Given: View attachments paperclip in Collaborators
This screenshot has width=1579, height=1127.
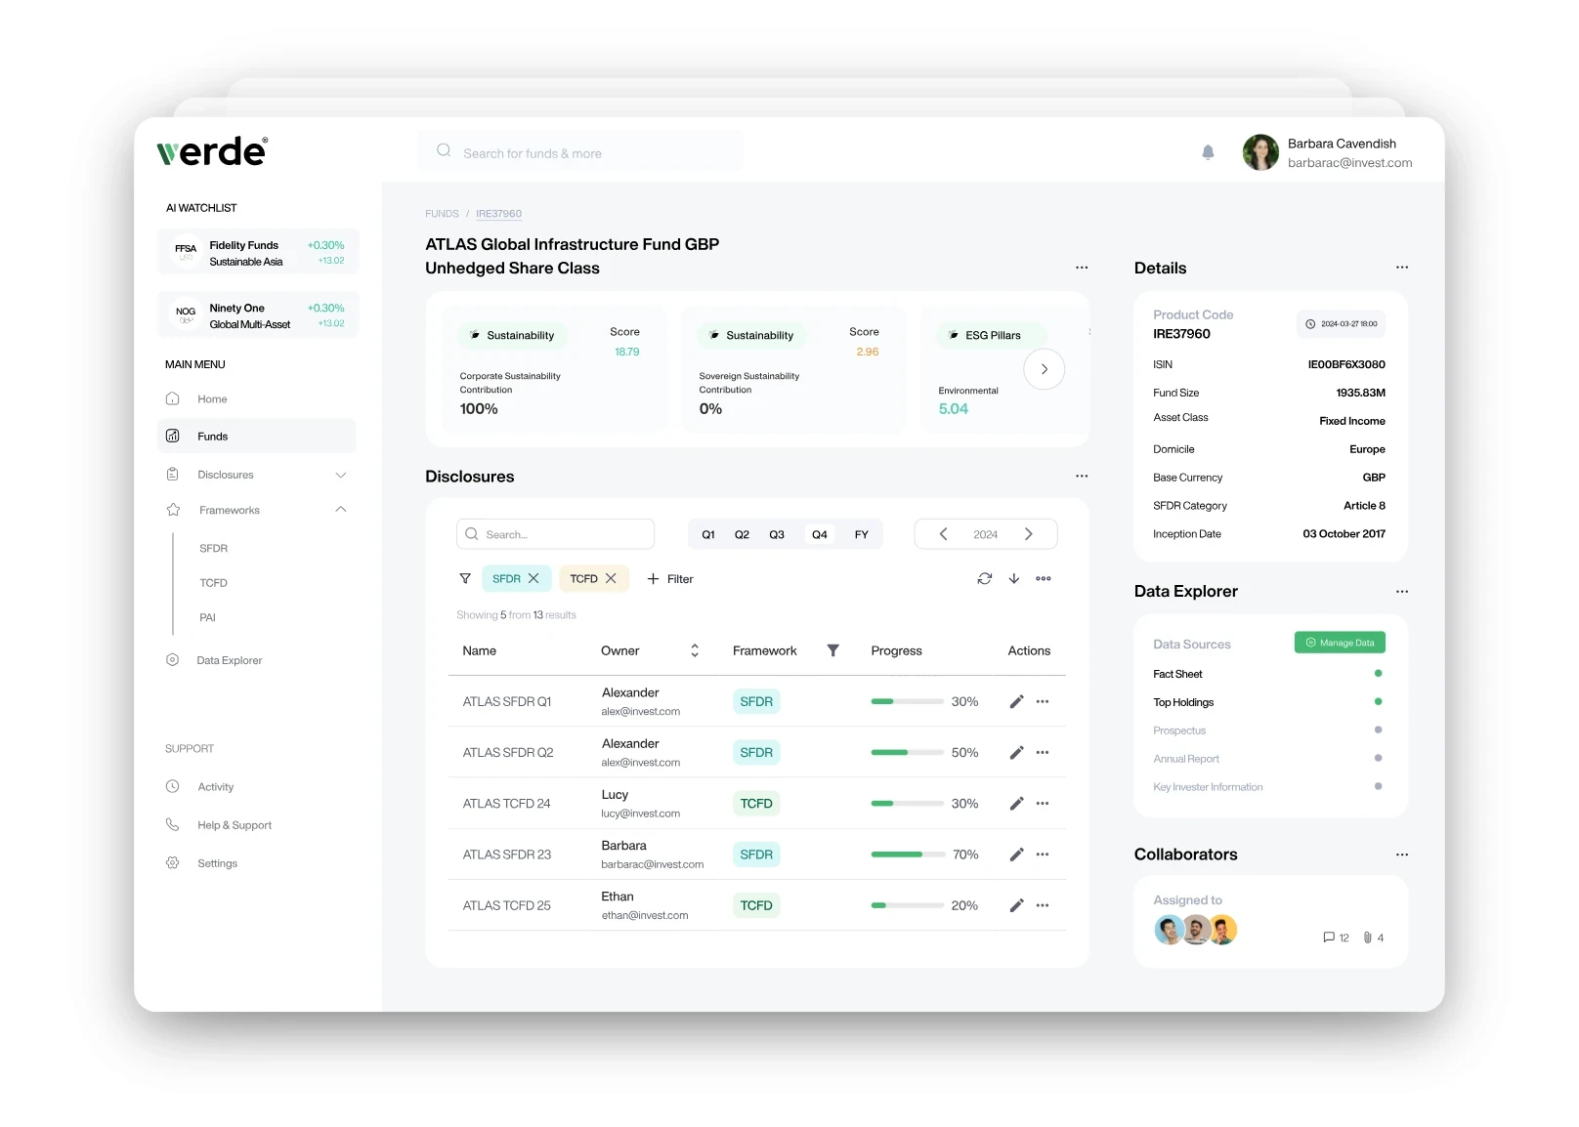Looking at the screenshot, I should [1368, 938].
